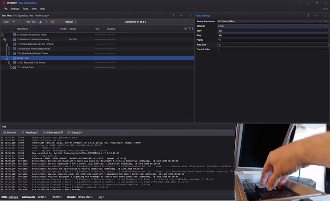Close the Step Settings panel
The height and width of the screenshot is (201, 330).
click(325, 15)
